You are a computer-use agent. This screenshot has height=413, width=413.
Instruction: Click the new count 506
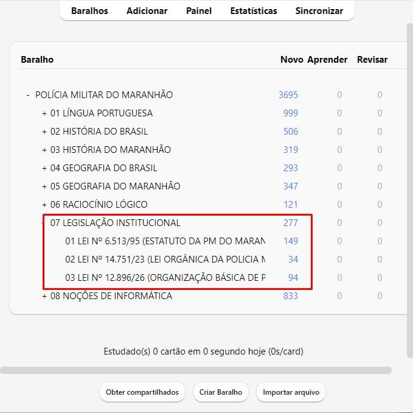(x=291, y=132)
